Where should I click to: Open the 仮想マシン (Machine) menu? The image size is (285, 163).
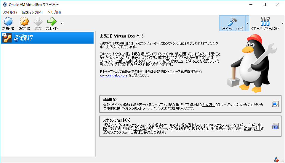(32, 12)
